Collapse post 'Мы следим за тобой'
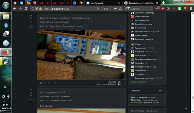Screen dimensions: 194x113 pyautogui.click(x=31, y=101)
